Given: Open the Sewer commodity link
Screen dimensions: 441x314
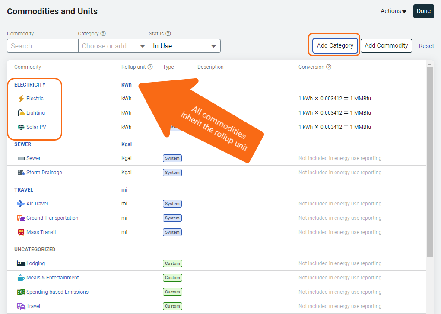Looking at the screenshot, I should pyautogui.click(x=33, y=158).
